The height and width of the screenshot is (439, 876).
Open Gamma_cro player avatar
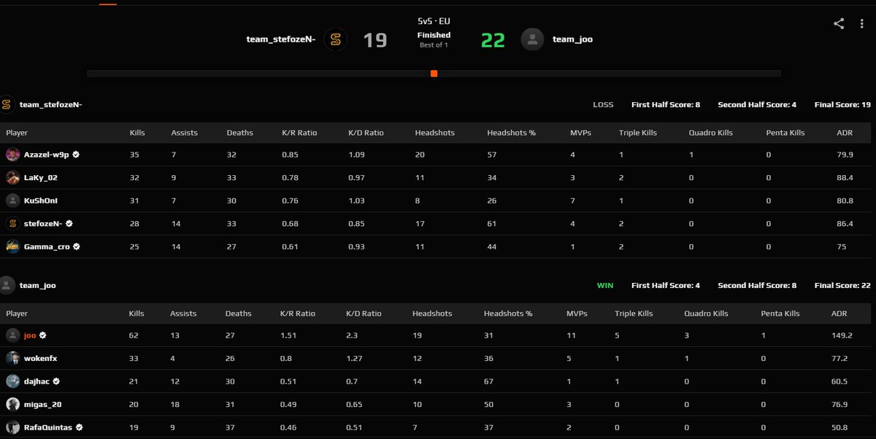coord(12,246)
